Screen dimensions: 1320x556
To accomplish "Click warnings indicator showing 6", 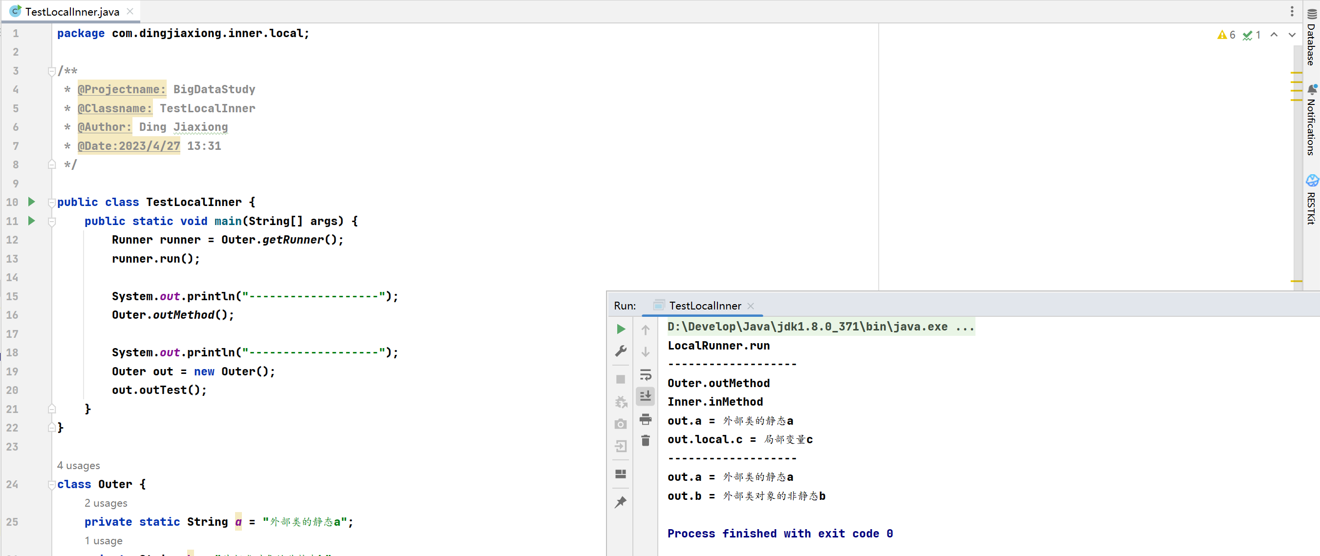I will click(1226, 35).
